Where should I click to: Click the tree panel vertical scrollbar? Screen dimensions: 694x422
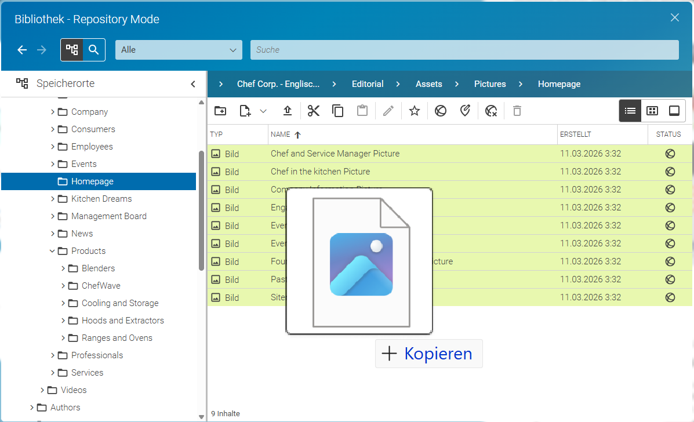tap(201, 210)
